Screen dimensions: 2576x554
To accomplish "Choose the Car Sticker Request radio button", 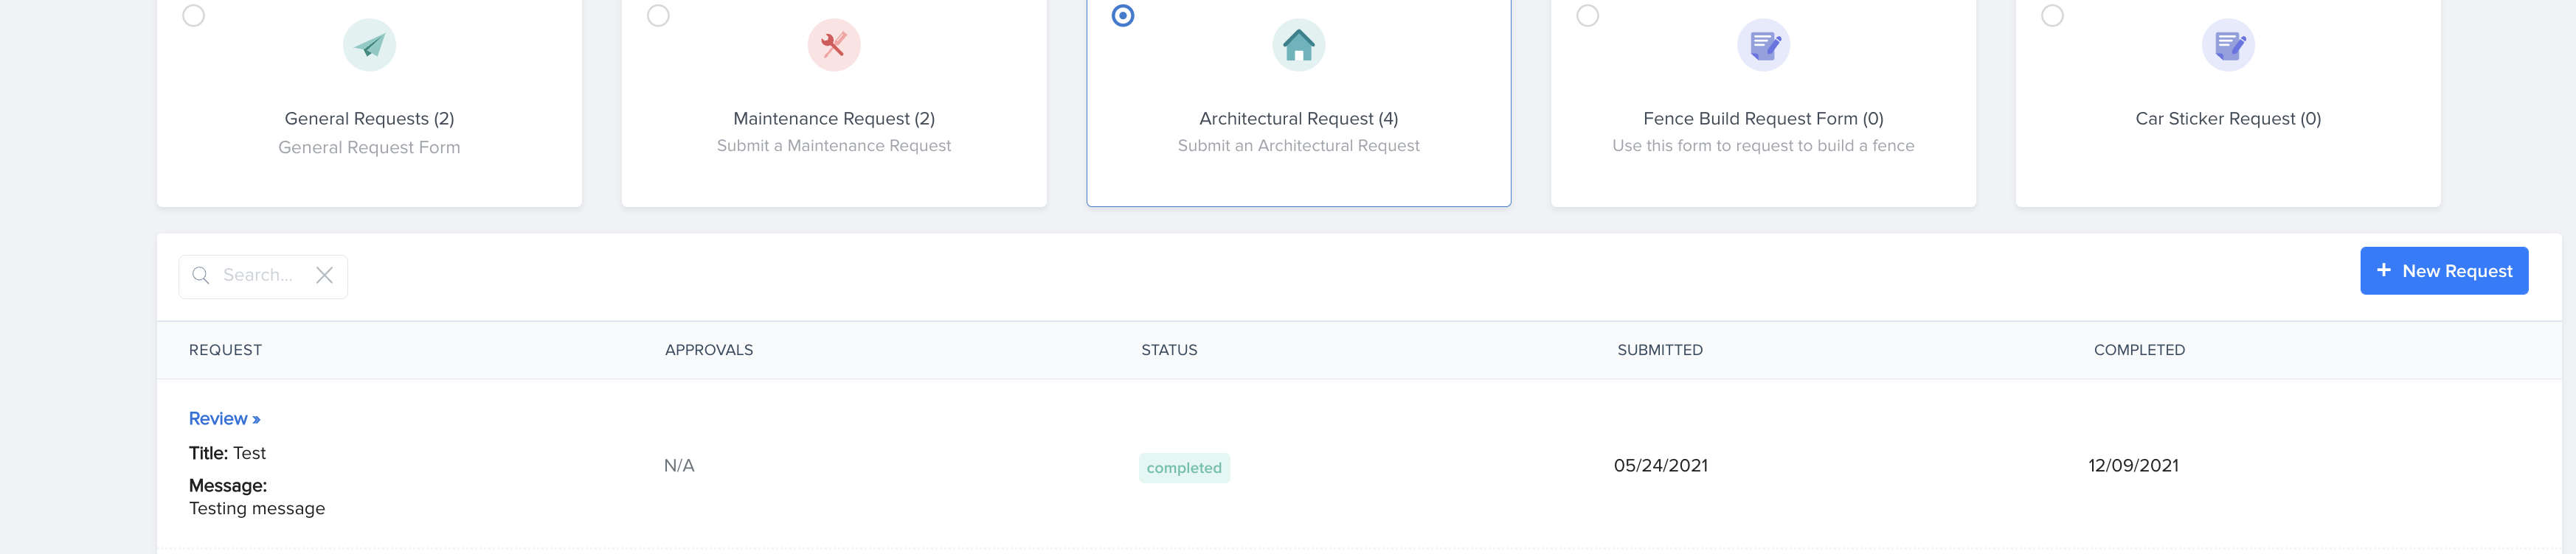I will click(2052, 16).
